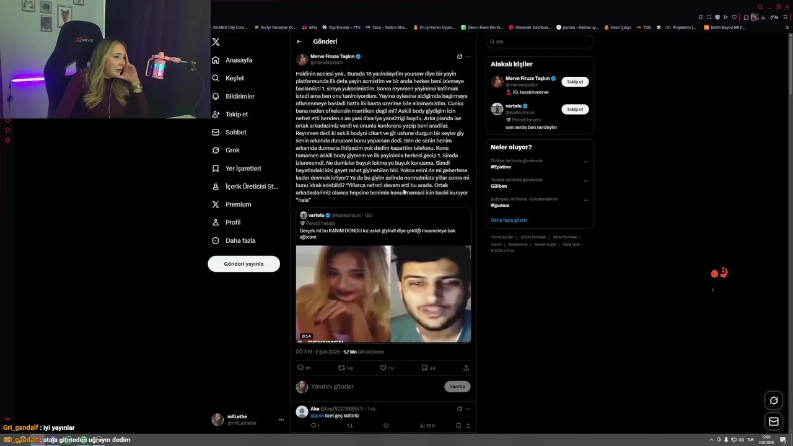Viewport: 793px width, 446px height.
Task: Play the quoted vartolu video
Action: point(383,294)
